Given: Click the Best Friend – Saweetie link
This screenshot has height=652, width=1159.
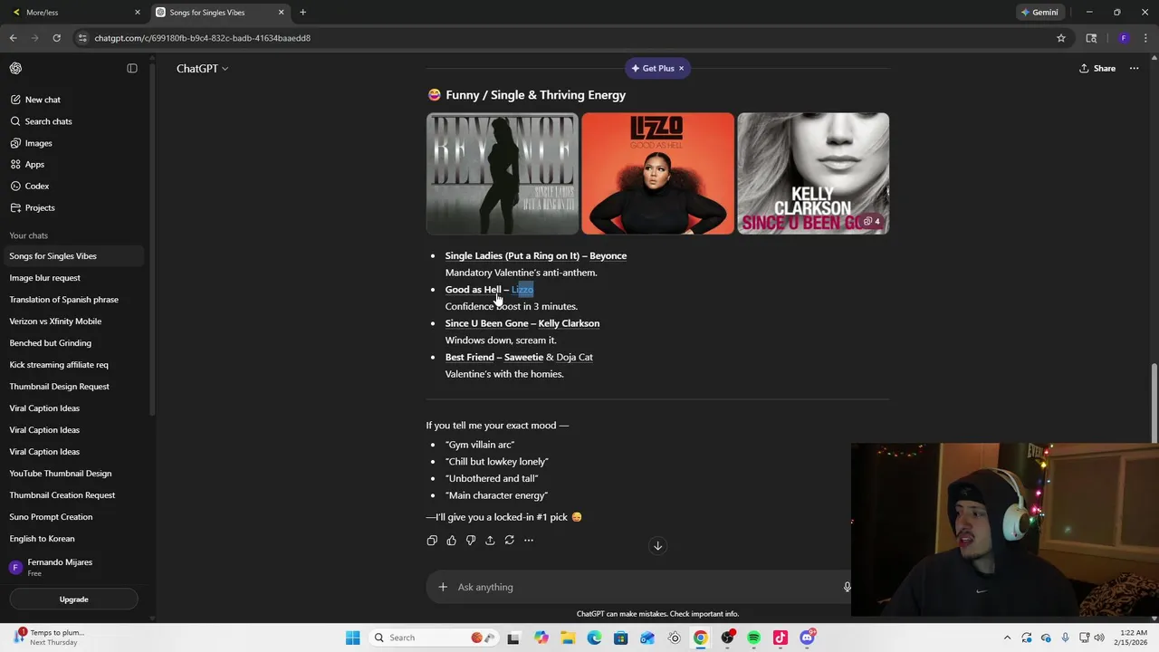Looking at the screenshot, I should pos(494,357).
